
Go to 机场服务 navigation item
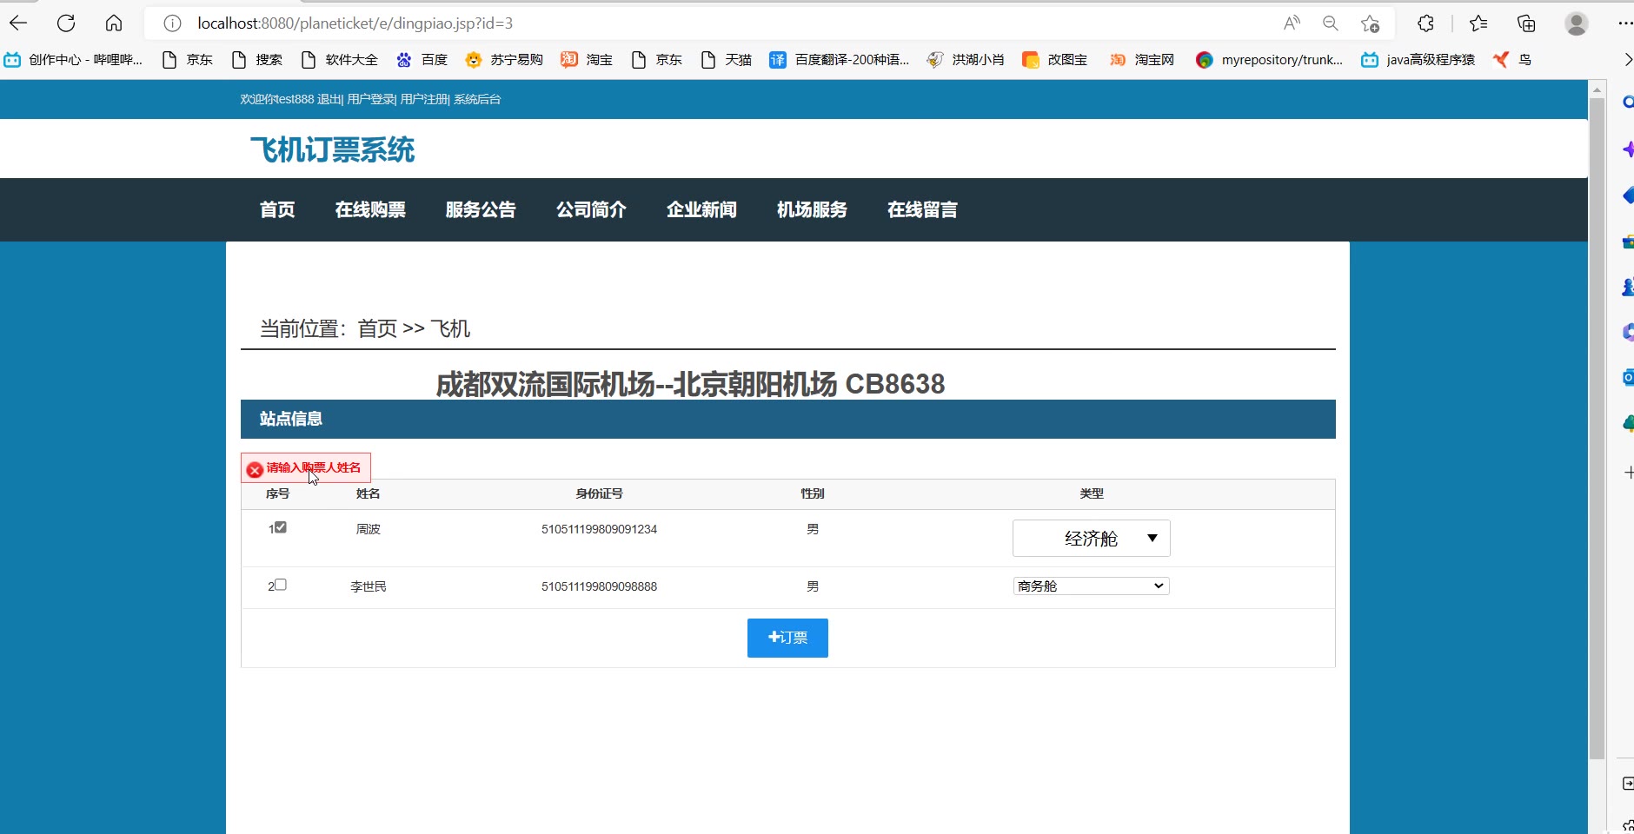point(812,210)
